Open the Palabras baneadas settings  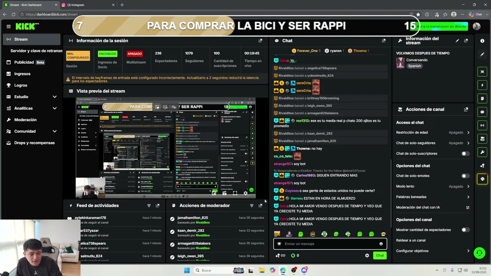(433, 197)
